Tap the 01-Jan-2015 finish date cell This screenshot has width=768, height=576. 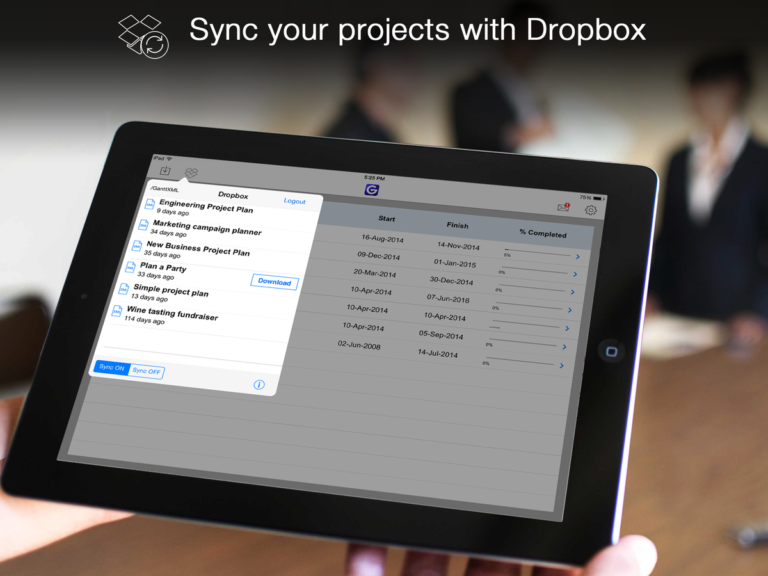coord(455,263)
